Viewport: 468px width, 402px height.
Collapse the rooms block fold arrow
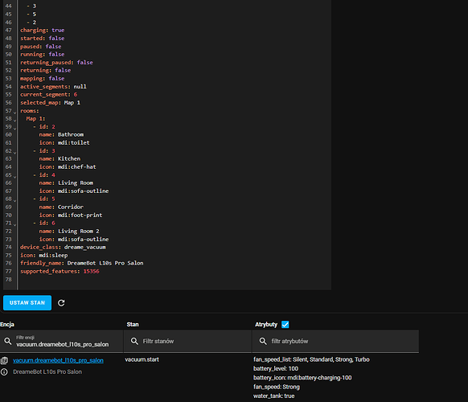click(x=14, y=113)
